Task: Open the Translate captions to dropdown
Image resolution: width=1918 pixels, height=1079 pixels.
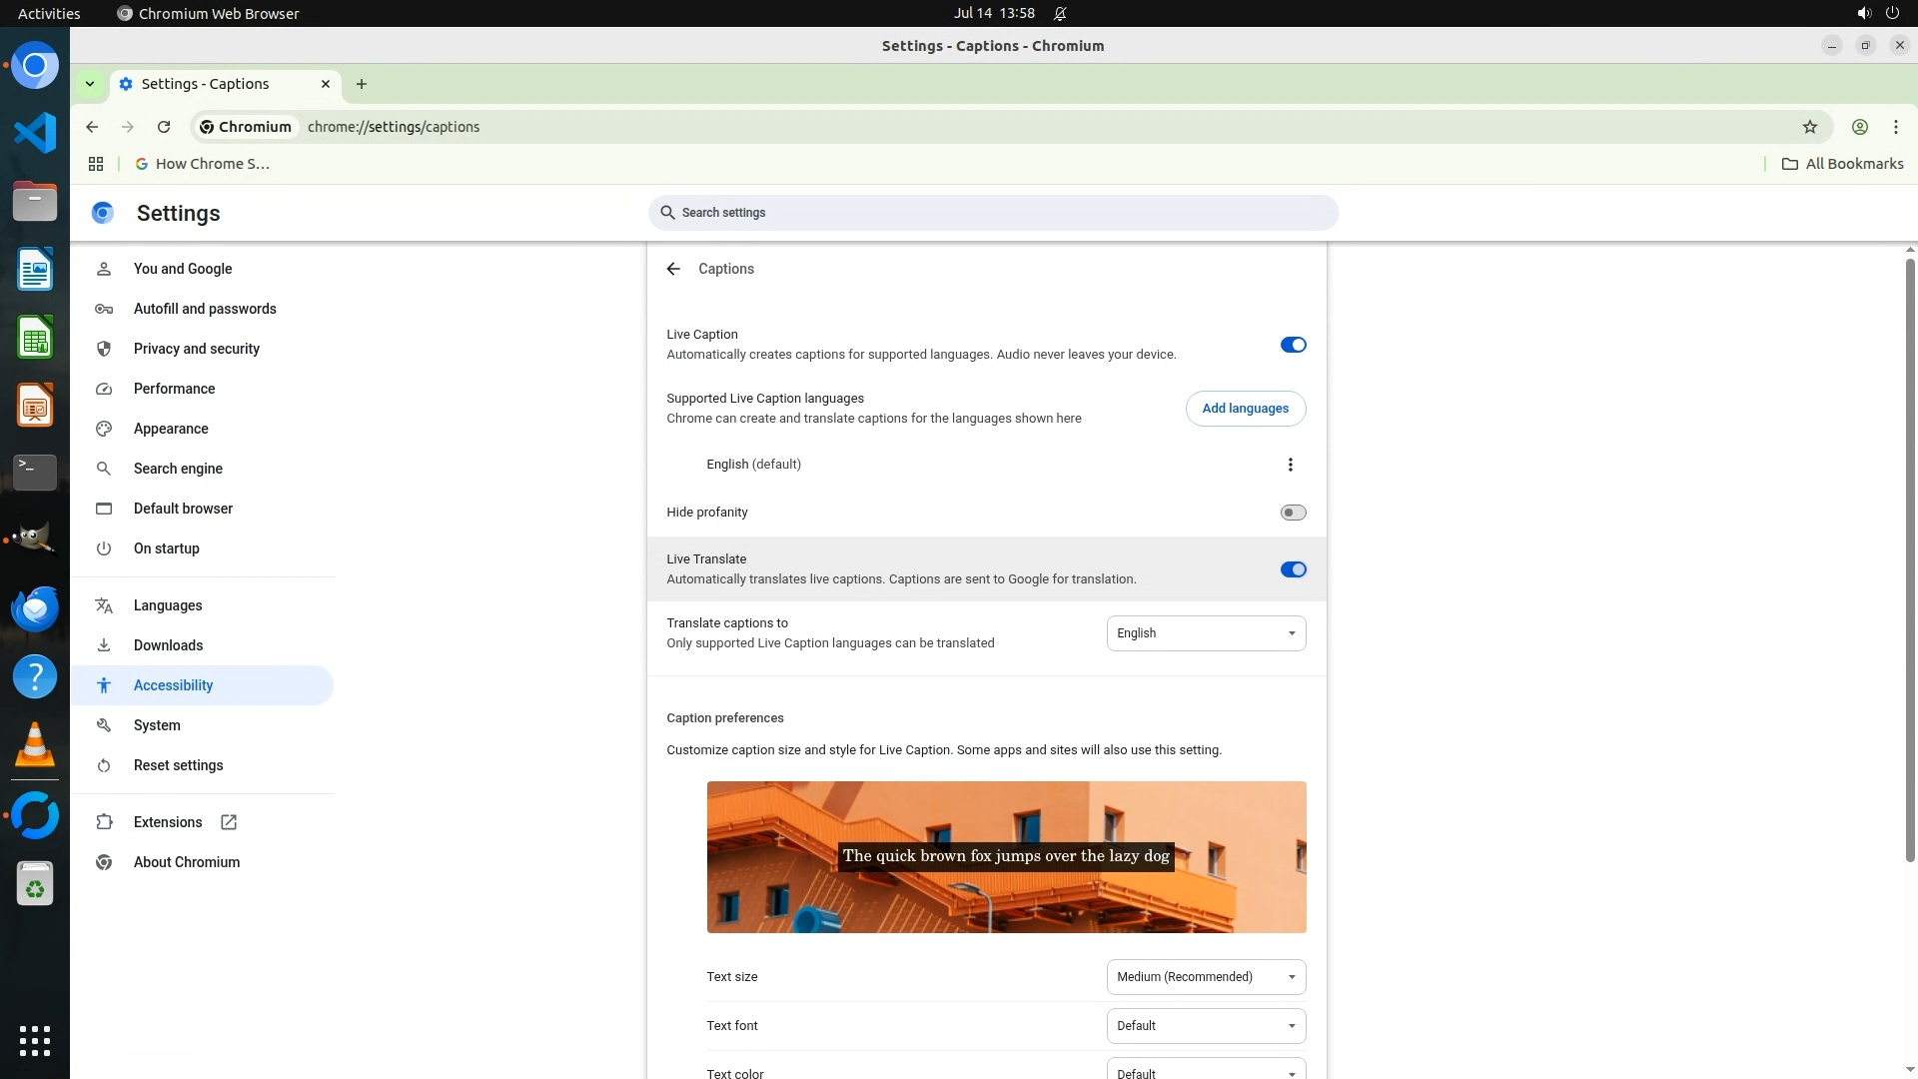Action: tap(1206, 633)
